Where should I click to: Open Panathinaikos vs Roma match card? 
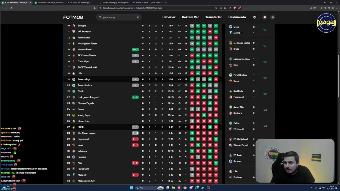pyautogui.click(x=250, y=78)
